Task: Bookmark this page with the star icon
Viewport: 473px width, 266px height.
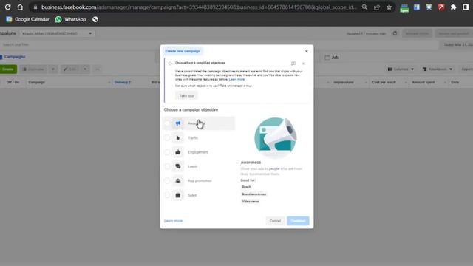Action: [x=389, y=7]
